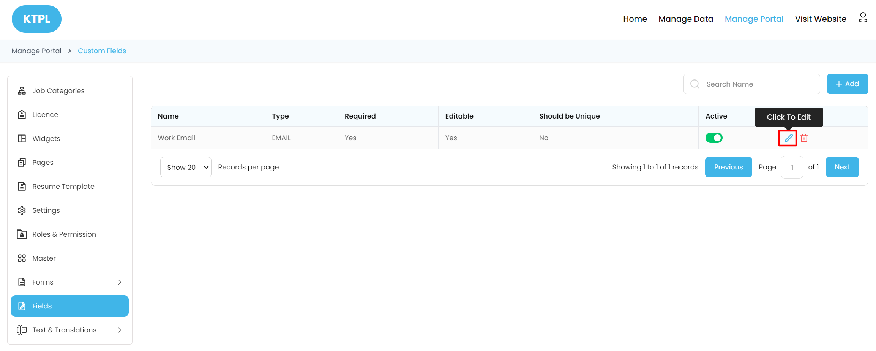Click the Settings gear icon in sidebar
This screenshot has height=351, width=876.
(x=22, y=210)
